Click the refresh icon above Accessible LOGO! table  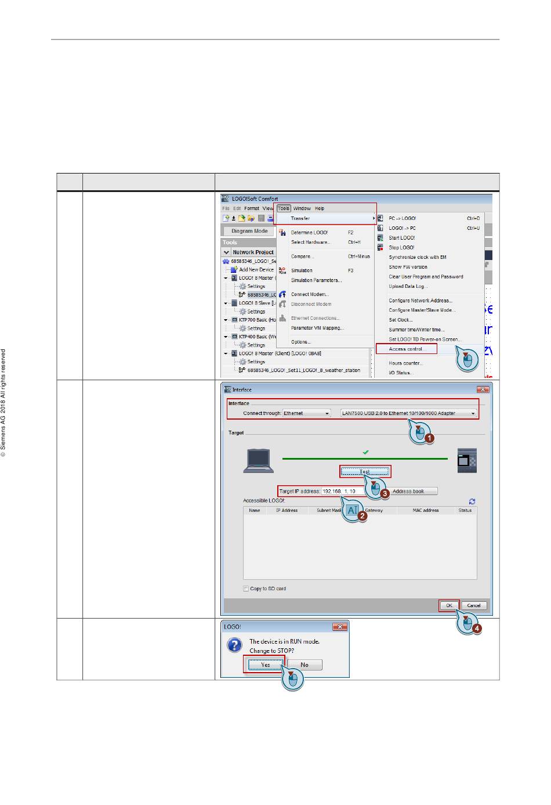click(472, 501)
